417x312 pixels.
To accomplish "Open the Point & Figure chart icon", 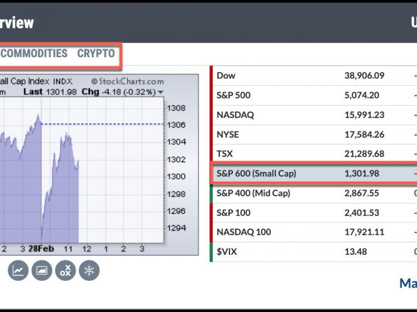I will click(66, 270).
